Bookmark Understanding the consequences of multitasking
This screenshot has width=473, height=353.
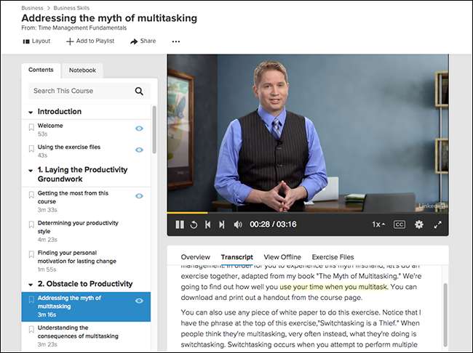click(31, 330)
